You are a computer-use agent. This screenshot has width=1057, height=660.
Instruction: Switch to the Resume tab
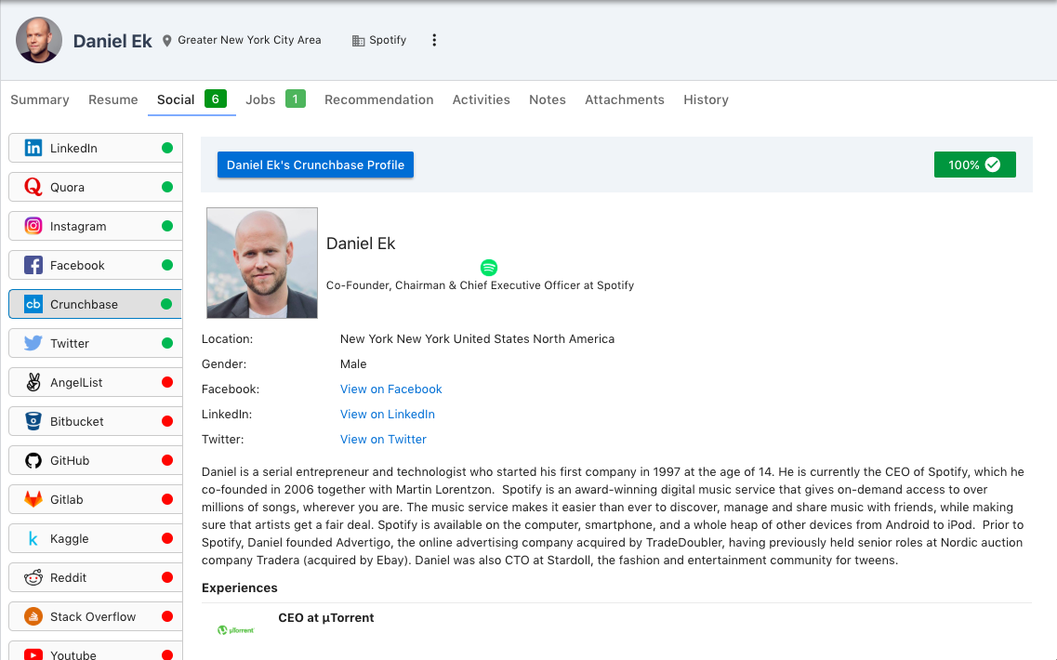click(112, 99)
